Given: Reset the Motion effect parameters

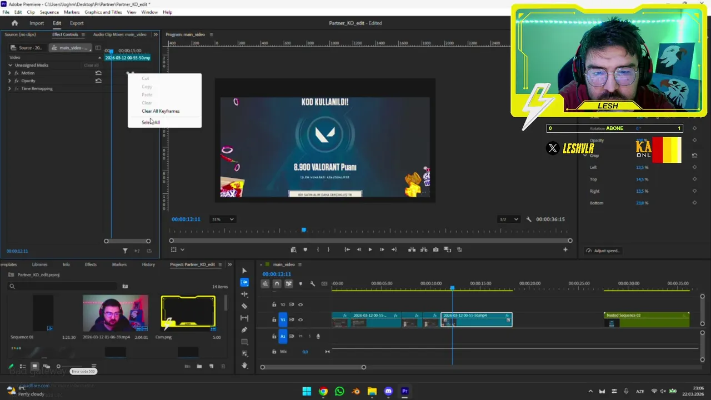Looking at the screenshot, I should [98, 73].
